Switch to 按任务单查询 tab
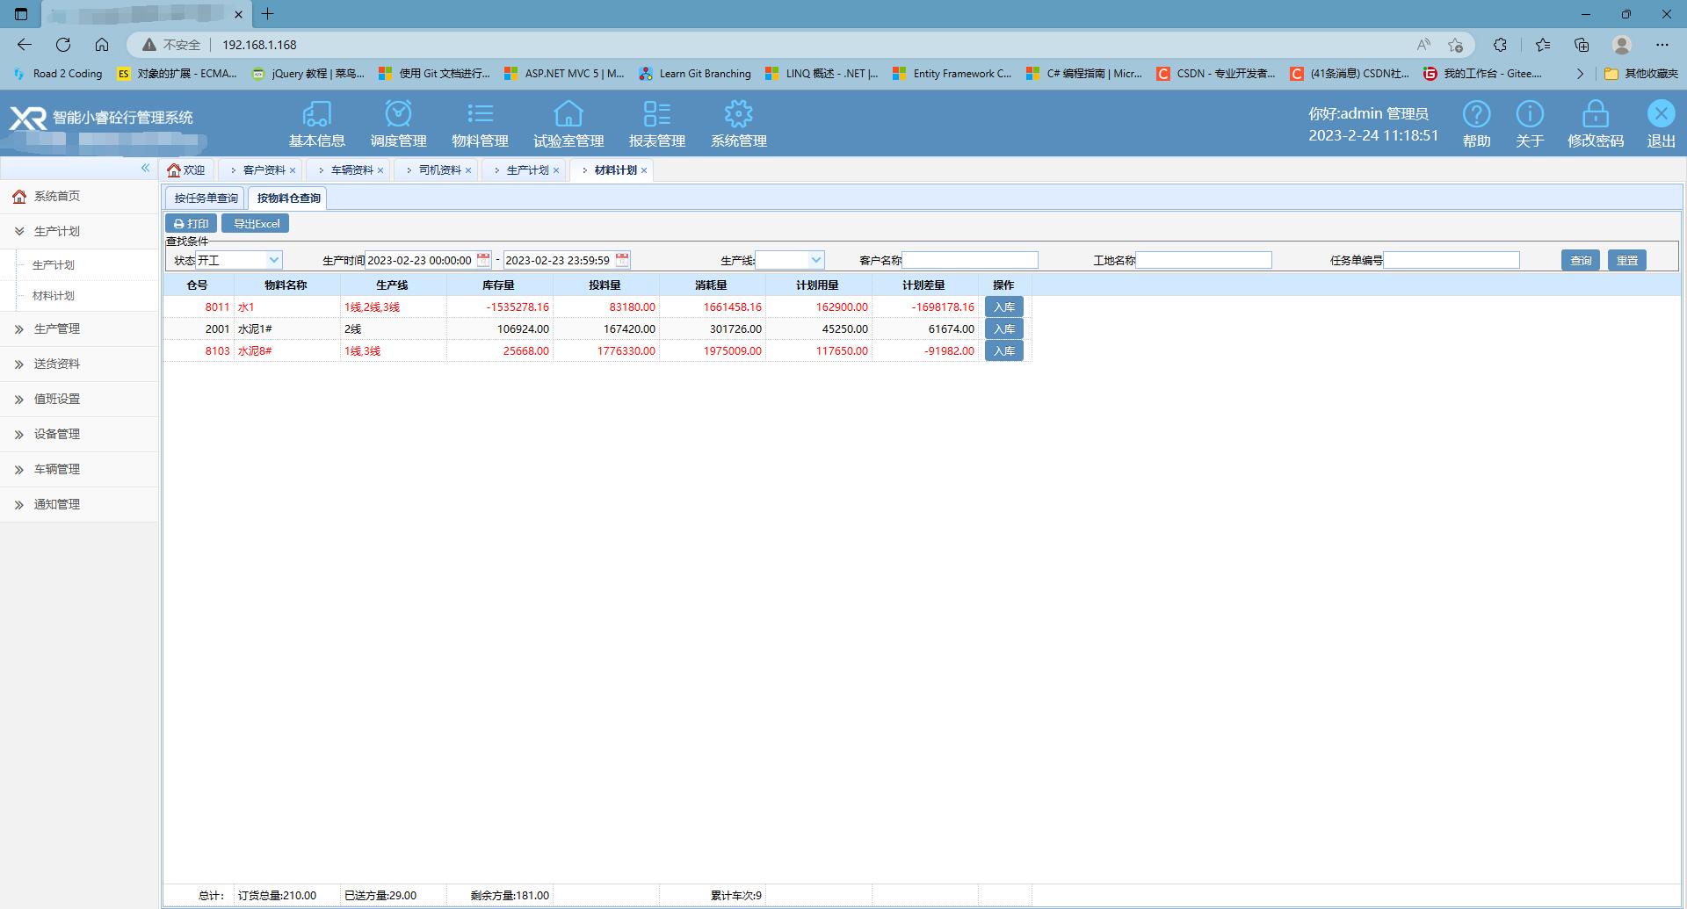Viewport: 1687px width, 909px height. (206, 198)
